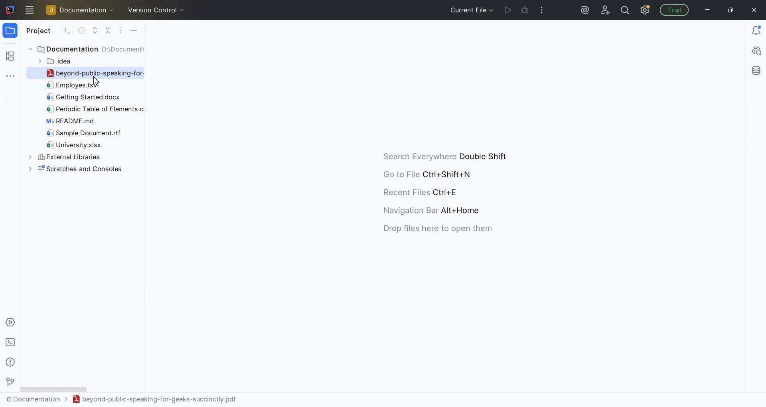Open the AI Assistant swirl icon in the toolbar
The width and height of the screenshot is (766, 407).
[x=585, y=10]
